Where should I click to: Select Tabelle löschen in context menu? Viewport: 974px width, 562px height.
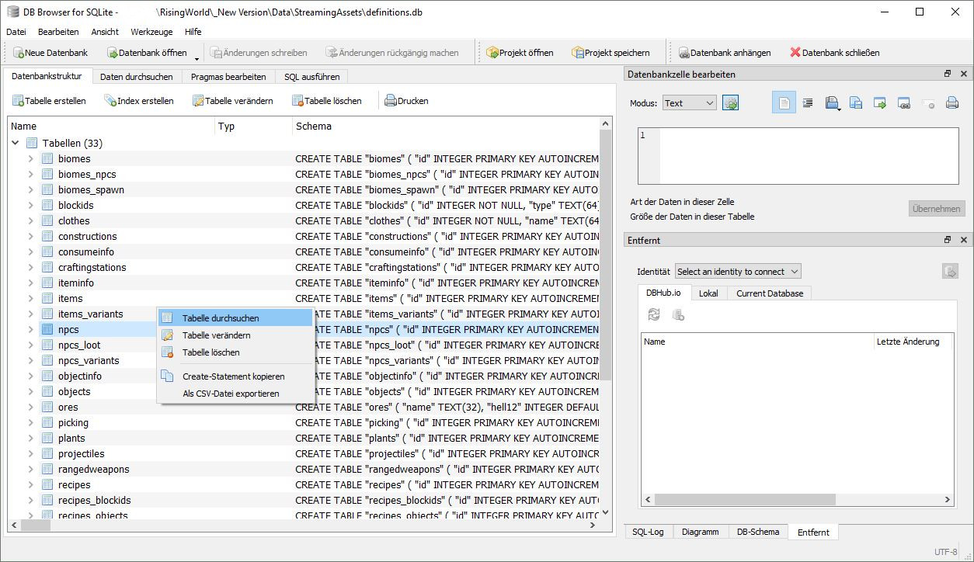click(x=235, y=352)
